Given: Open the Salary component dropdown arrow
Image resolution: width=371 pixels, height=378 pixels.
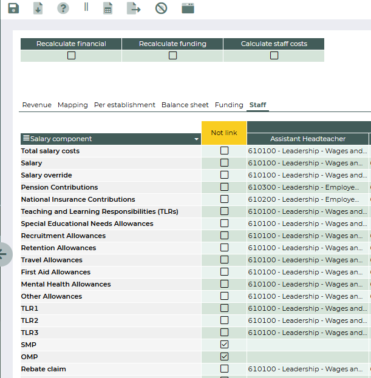Looking at the screenshot, I should pos(196,139).
